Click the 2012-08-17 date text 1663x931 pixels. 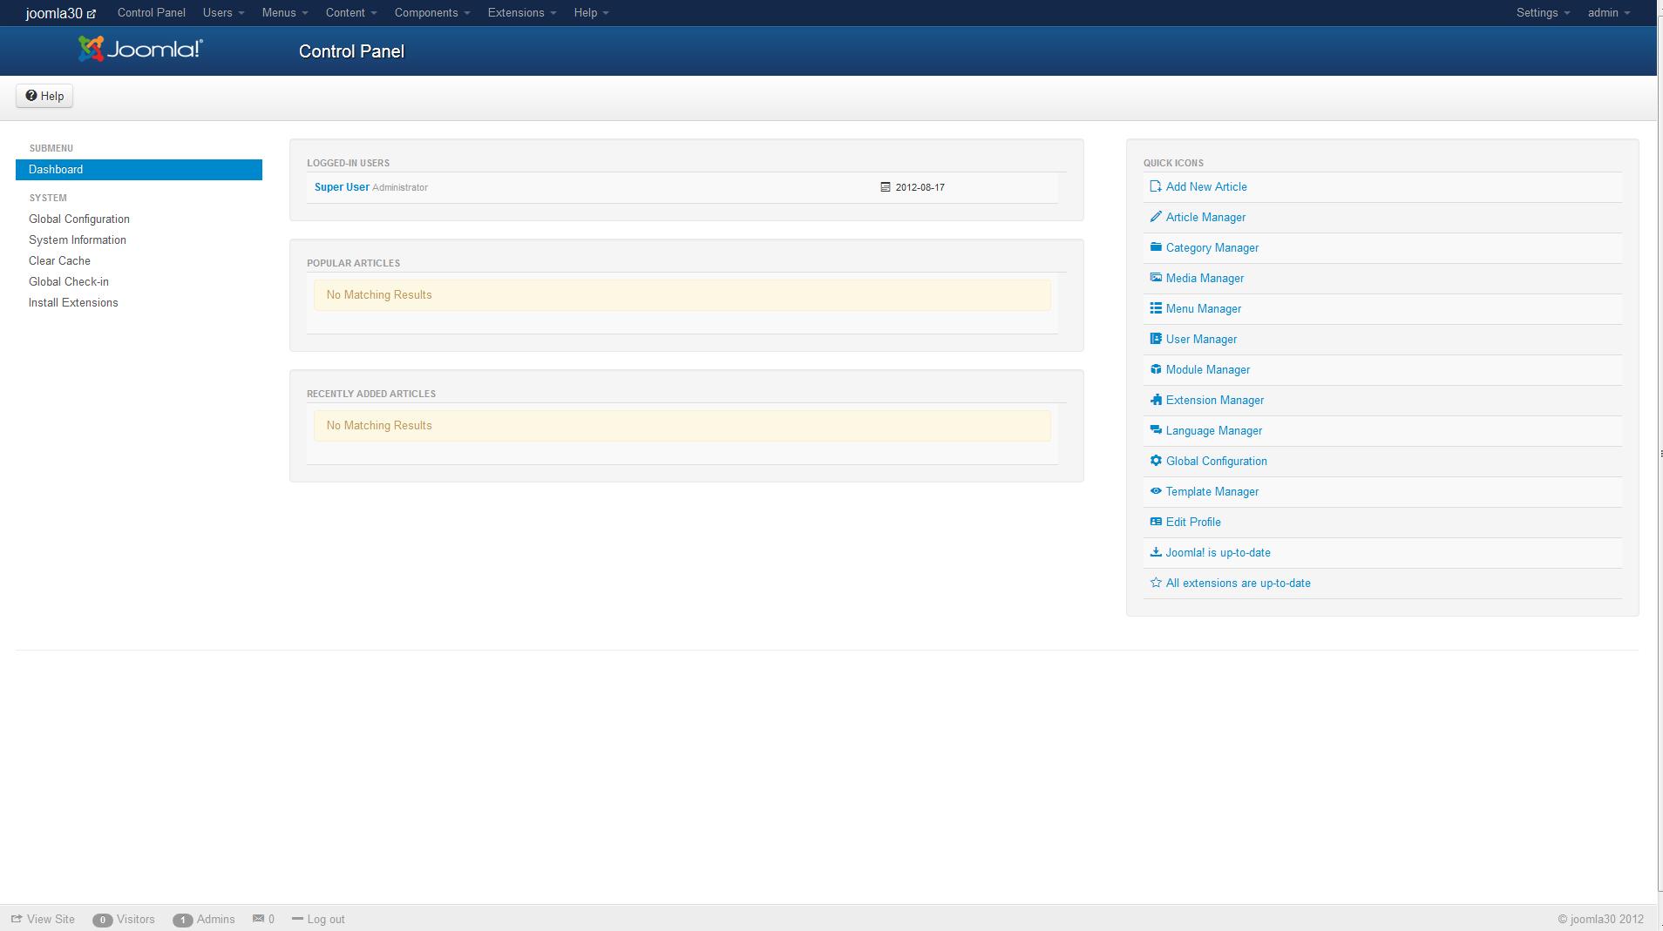point(920,187)
